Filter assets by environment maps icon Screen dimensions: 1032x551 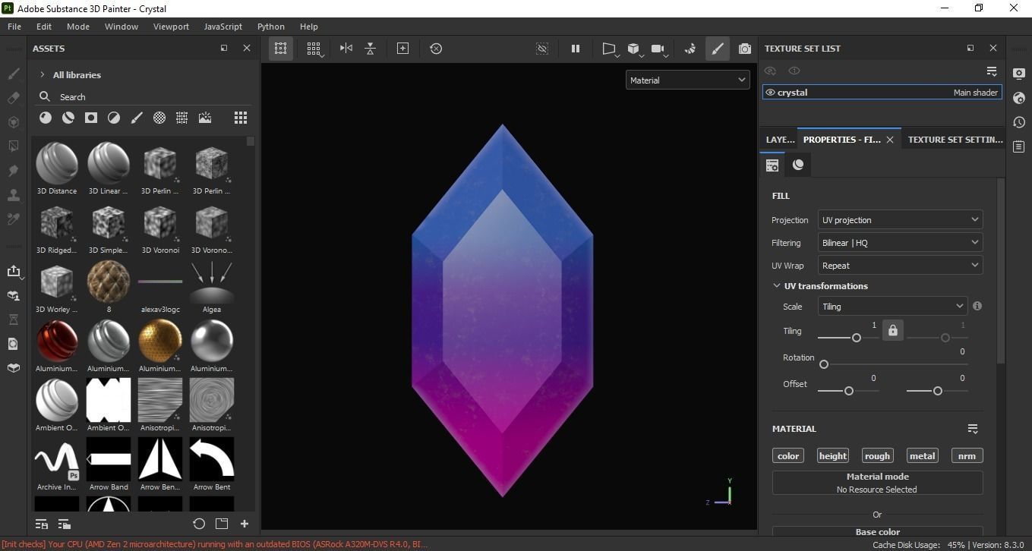pos(205,118)
